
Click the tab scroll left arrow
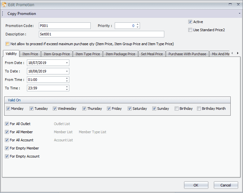click(x=232, y=53)
